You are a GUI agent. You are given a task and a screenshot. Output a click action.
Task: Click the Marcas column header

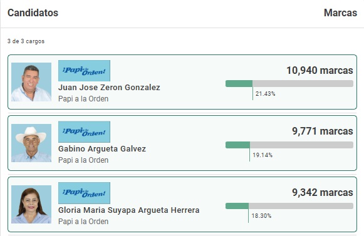(x=341, y=13)
